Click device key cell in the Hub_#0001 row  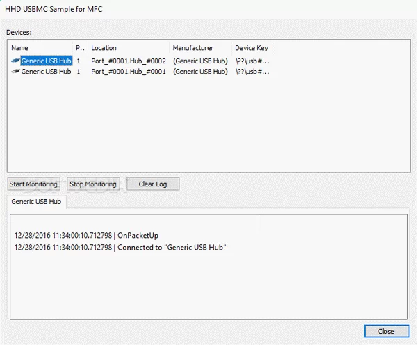252,72
